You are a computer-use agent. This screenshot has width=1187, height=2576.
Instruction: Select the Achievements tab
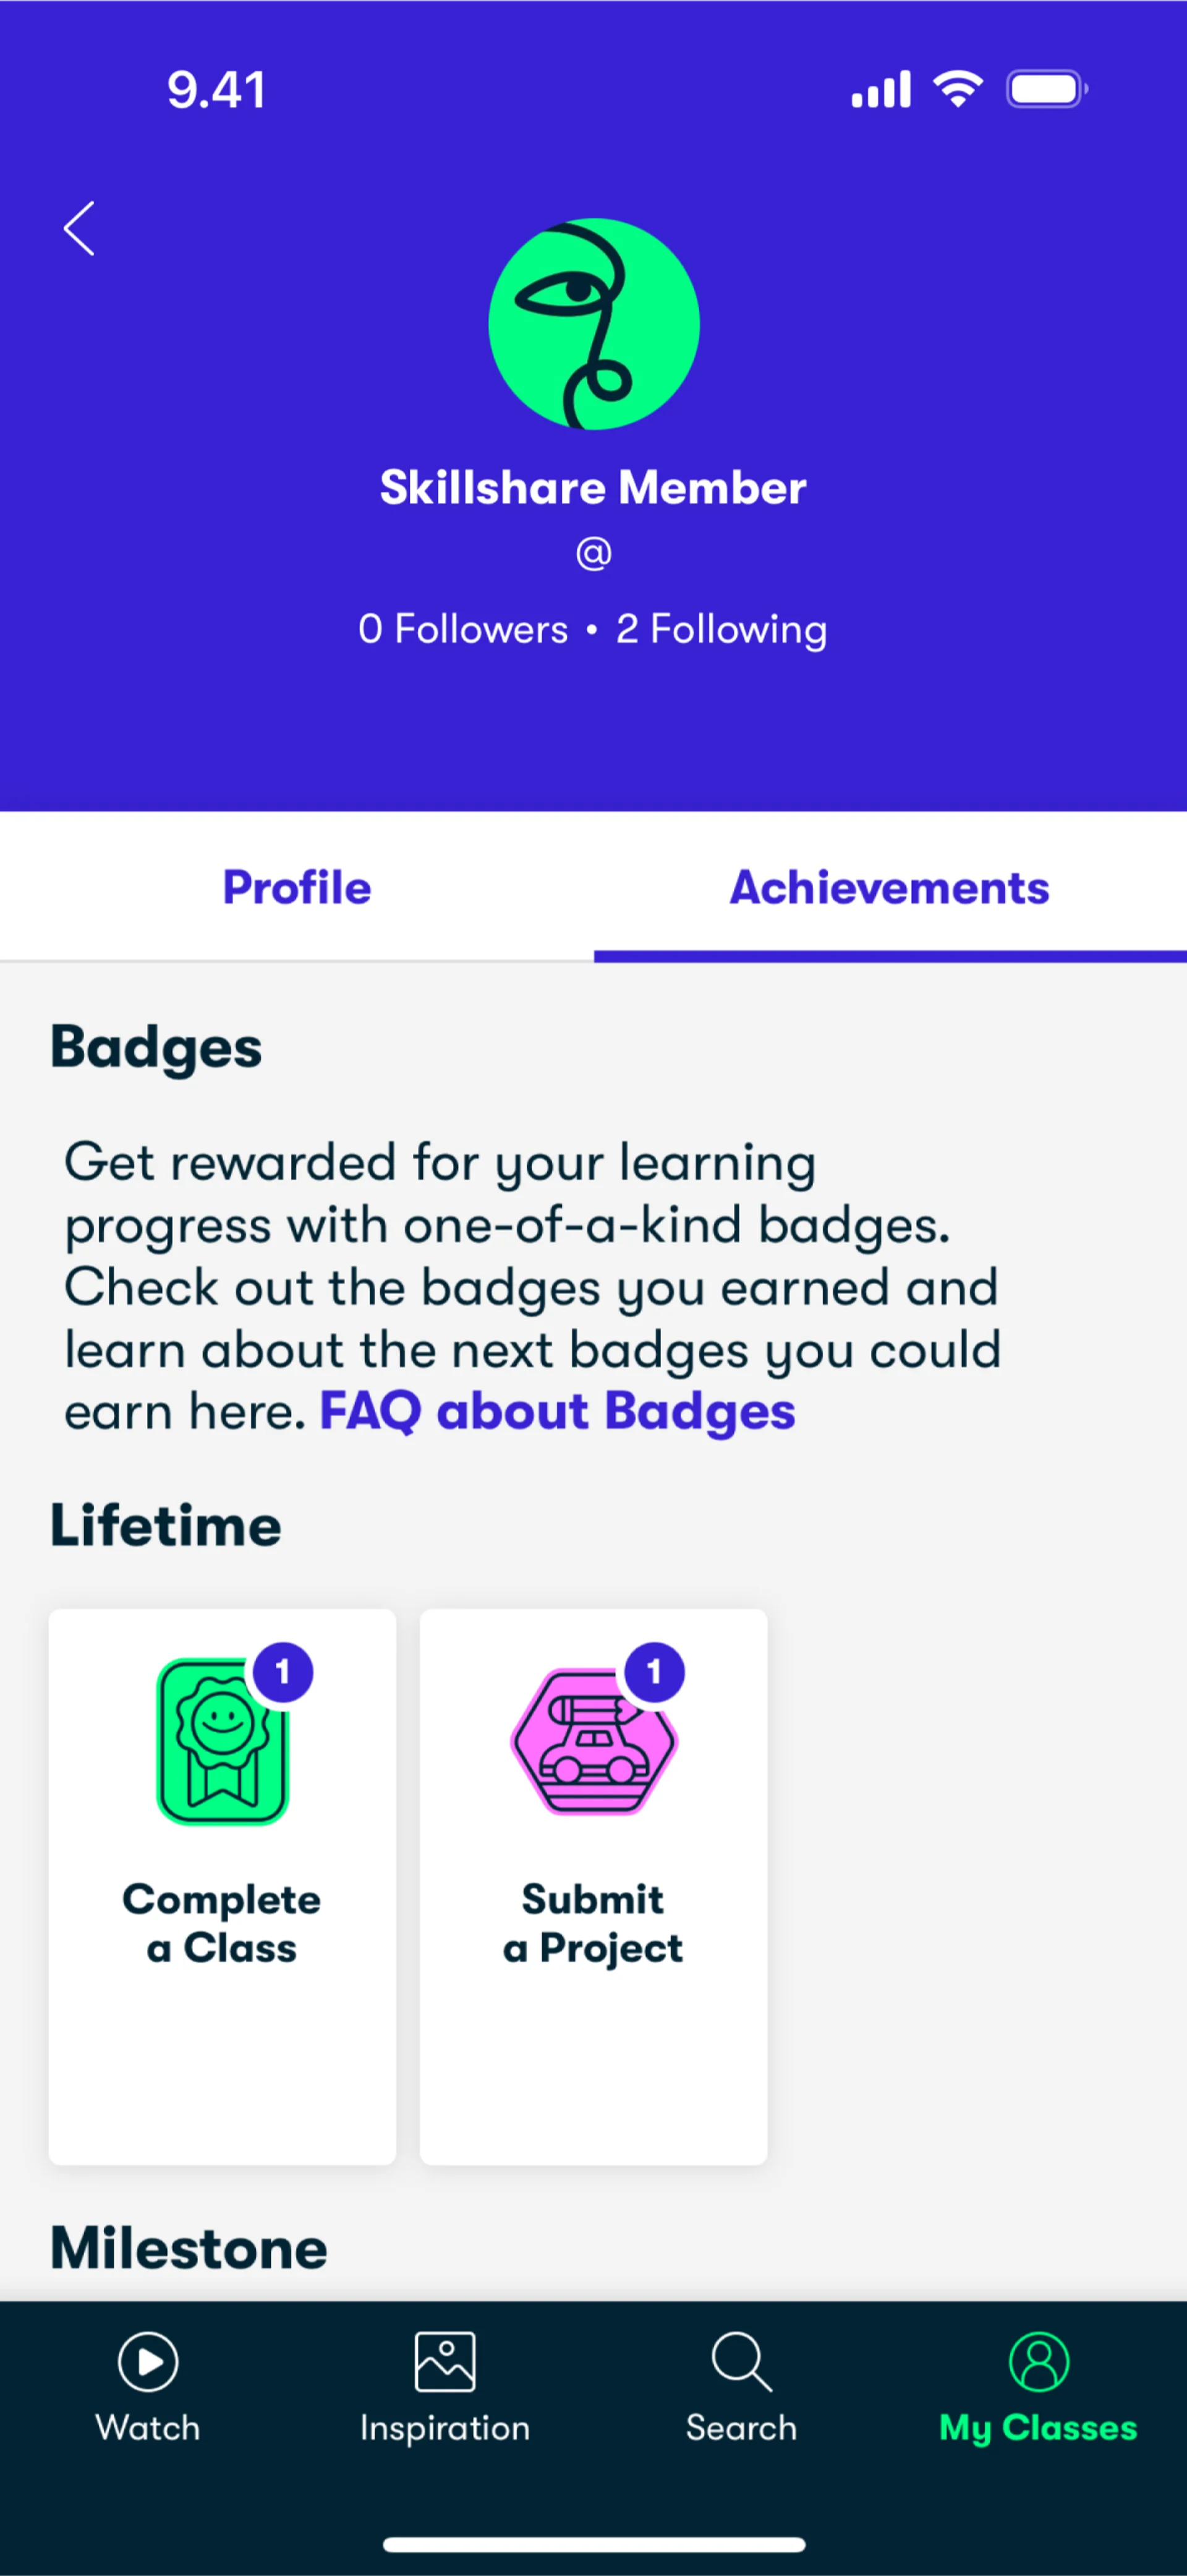889,888
